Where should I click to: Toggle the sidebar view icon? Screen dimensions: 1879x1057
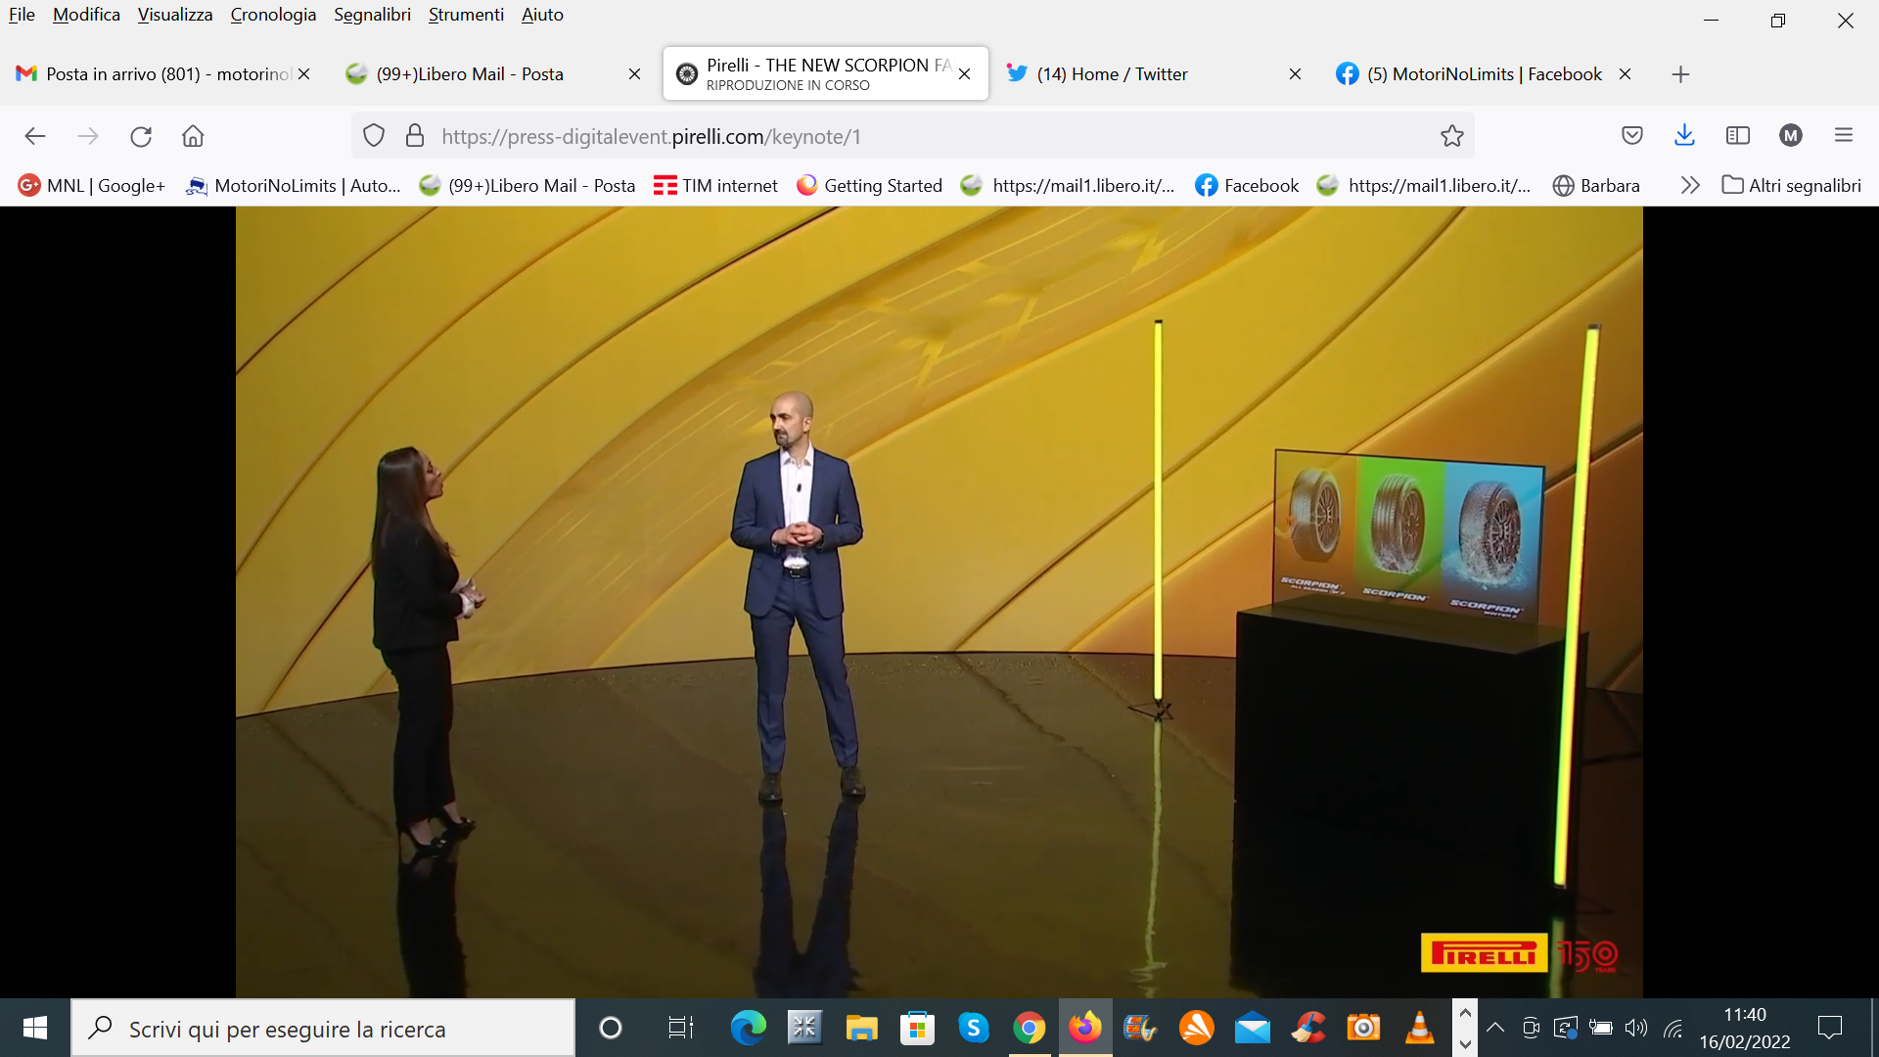tap(1738, 136)
